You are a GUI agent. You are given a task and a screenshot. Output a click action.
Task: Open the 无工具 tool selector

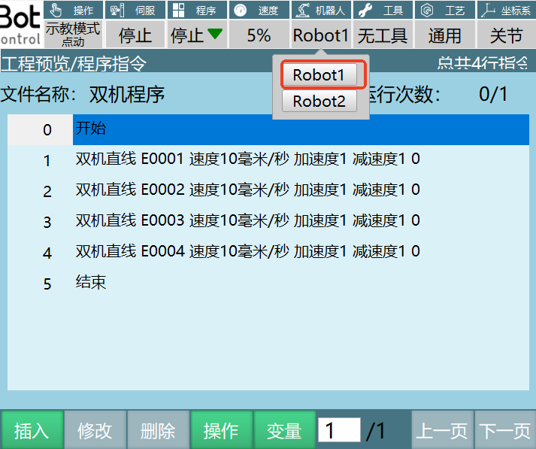click(x=382, y=35)
